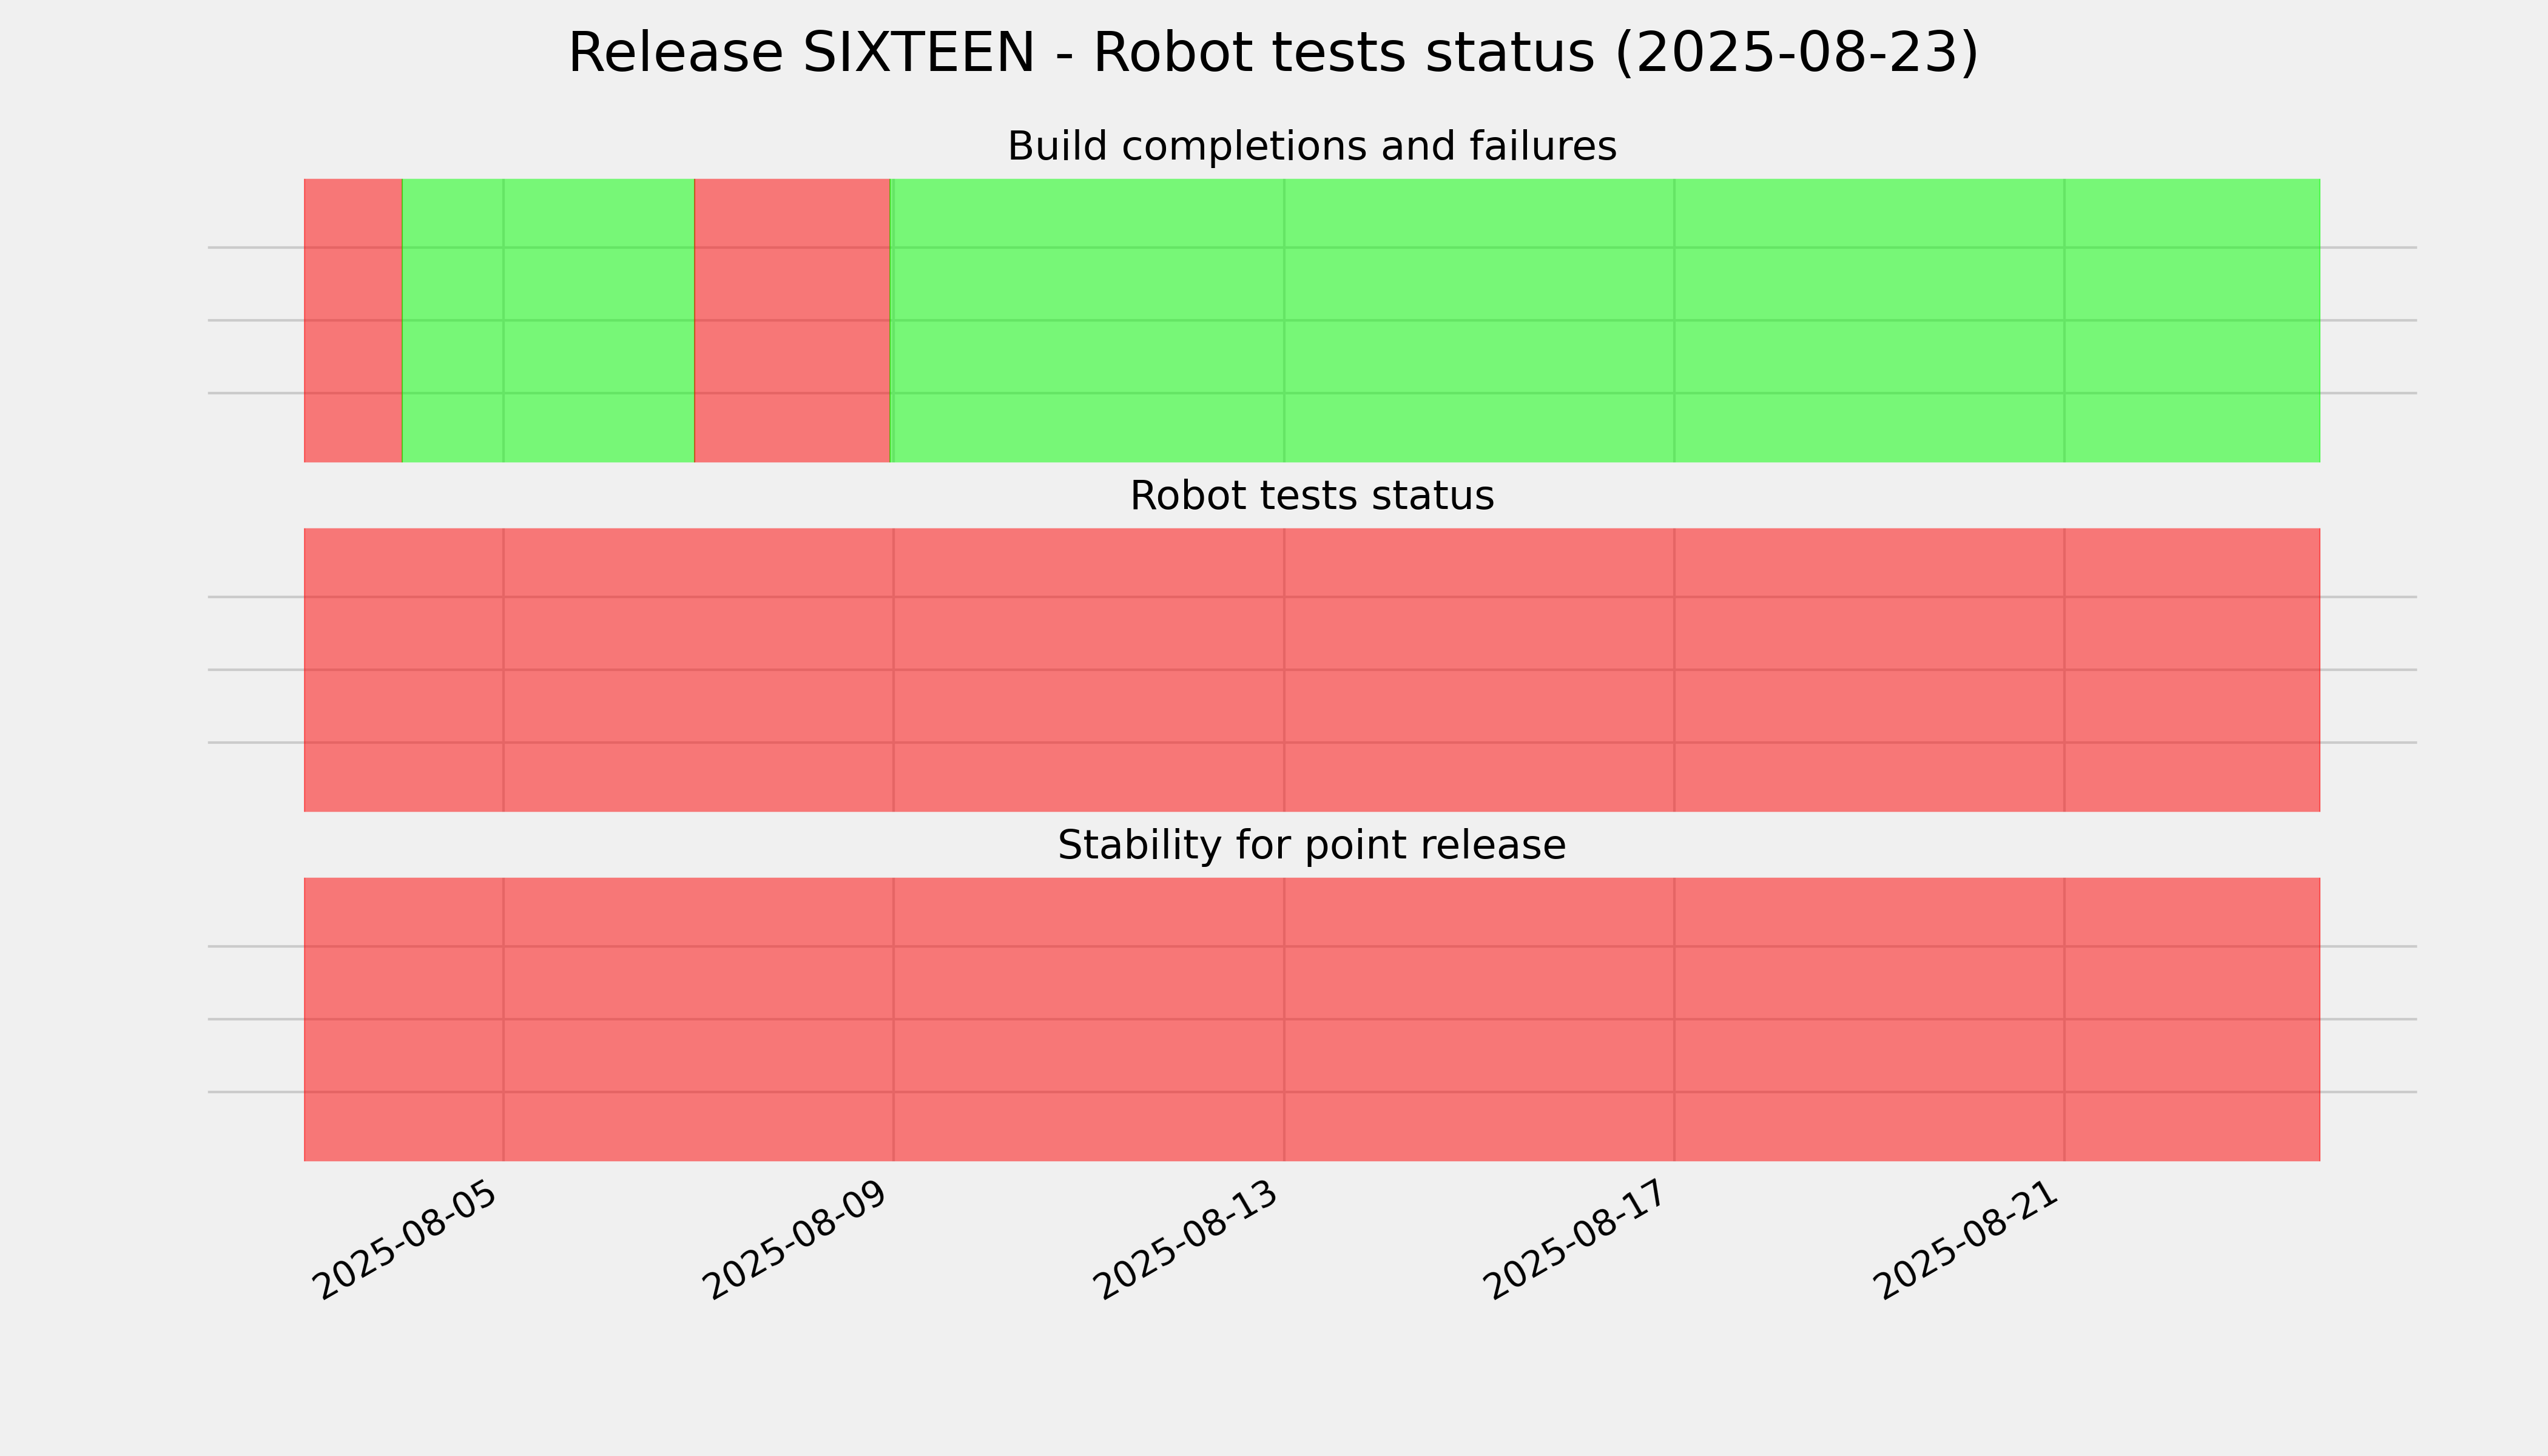Click the 2025-08-17 gridline in Robot tests chart
The width and height of the screenshot is (2548, 1456).
[1674, 670]
